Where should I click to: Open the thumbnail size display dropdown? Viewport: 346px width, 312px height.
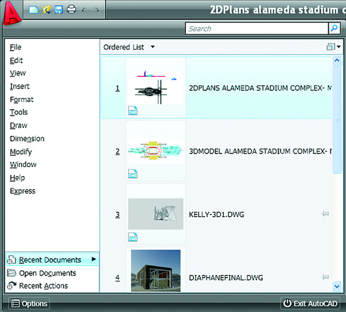[x=334, y=47]
